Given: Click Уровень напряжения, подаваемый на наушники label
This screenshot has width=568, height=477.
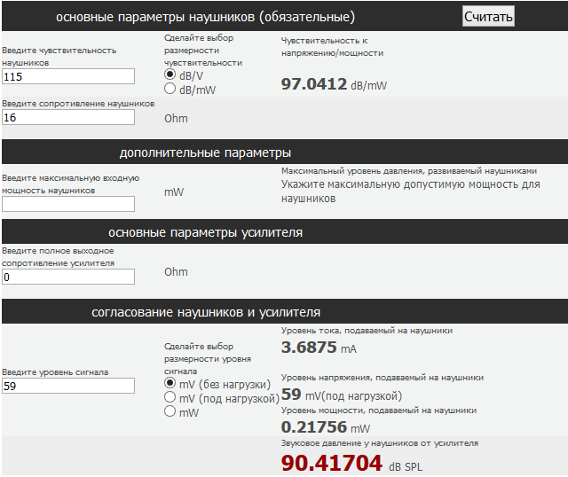Looking at the screenshot, I should 383,378.
